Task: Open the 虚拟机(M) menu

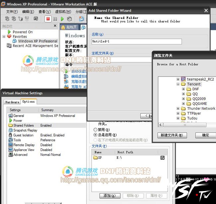Action: click(x=62, y=12)
